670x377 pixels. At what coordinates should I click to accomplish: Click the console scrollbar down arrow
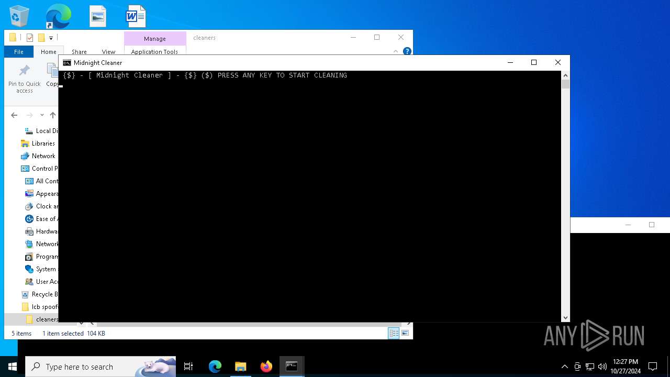pyautogui.click(x=565, y=318)
